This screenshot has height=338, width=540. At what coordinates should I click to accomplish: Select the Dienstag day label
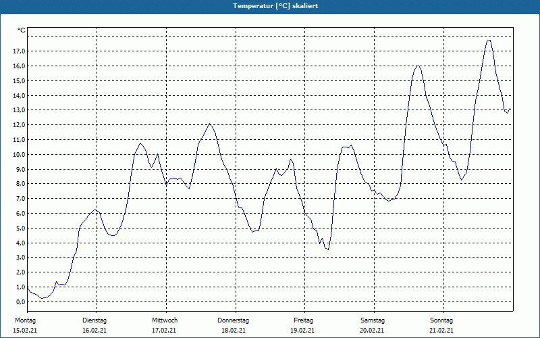coord(94,320)
